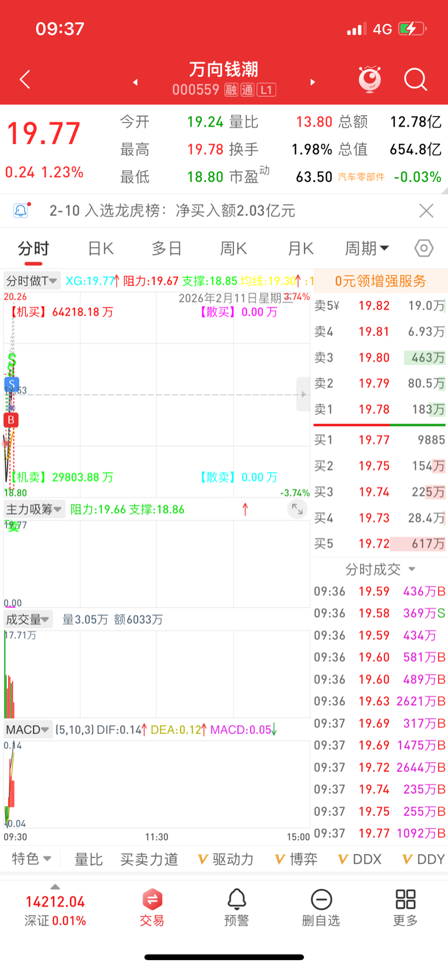Open 特色 dropdown in indicator bar
448x970 pixels.
point(32,859)
